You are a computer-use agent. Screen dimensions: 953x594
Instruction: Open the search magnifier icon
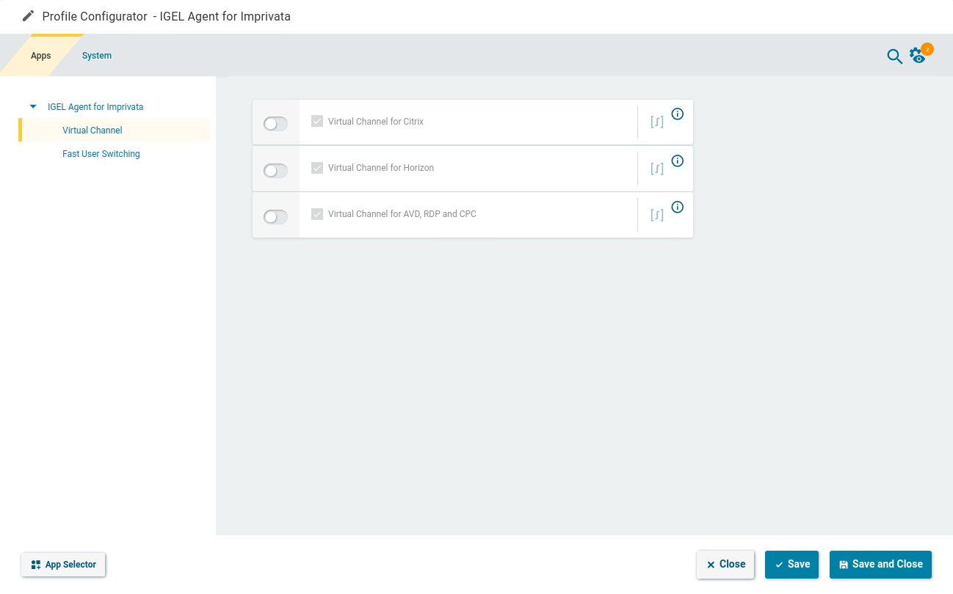tap(894, 56)
